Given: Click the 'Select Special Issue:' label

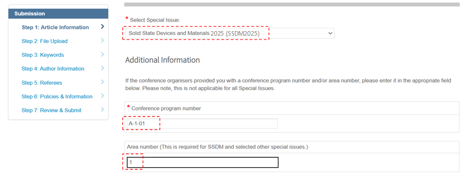Looking at the screenshot, I should (x=155, y=20).
